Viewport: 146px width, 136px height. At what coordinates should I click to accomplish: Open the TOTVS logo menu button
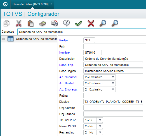[5, 4]
